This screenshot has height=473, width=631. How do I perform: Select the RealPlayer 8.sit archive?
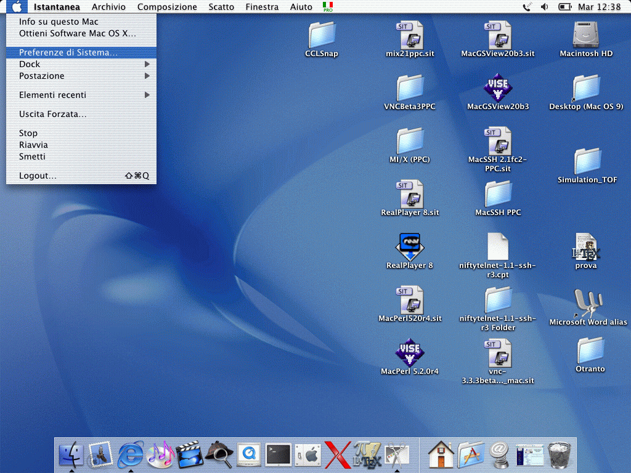[x=410, y=194]
